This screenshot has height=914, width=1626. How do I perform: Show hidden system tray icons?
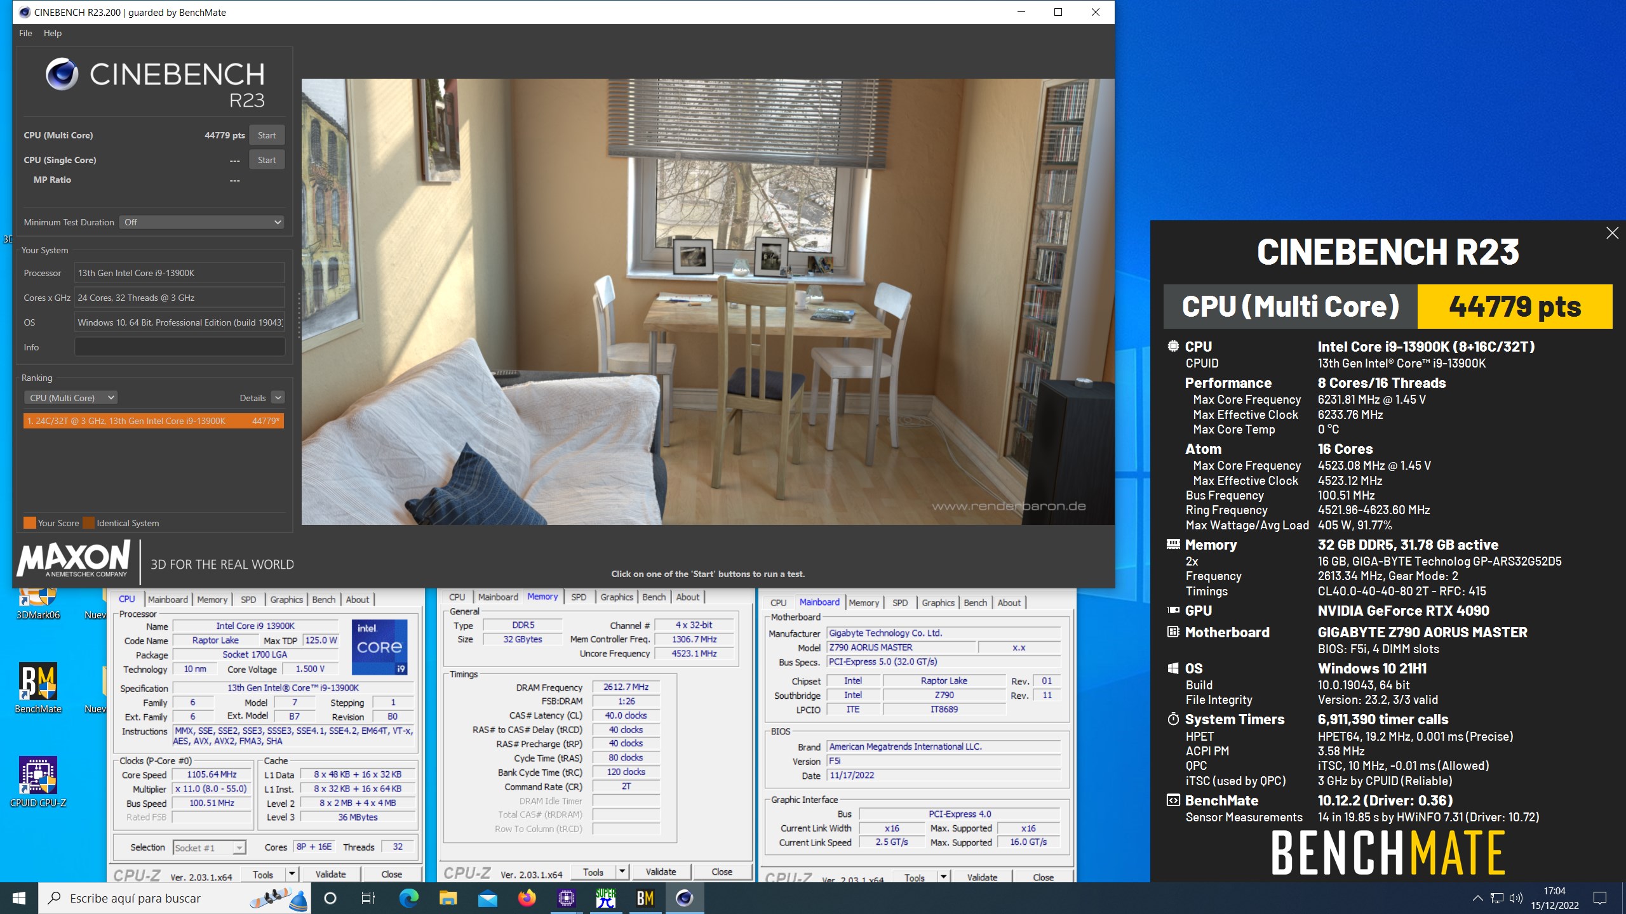(x=1477, y=898)
